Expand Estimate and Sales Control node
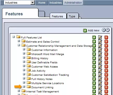This screenshot has height=95, width=113. coord(19,41)
